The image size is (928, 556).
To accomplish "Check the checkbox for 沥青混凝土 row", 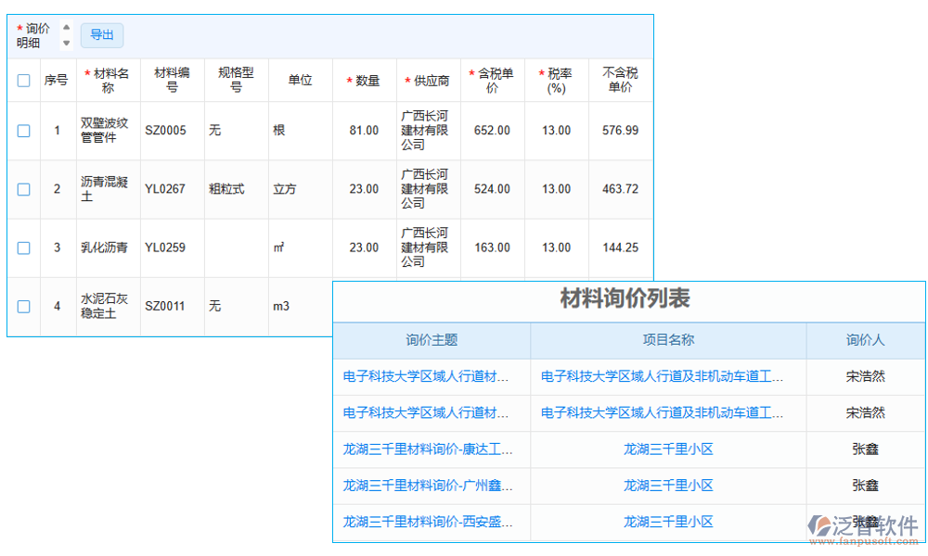I will [23, 189].
